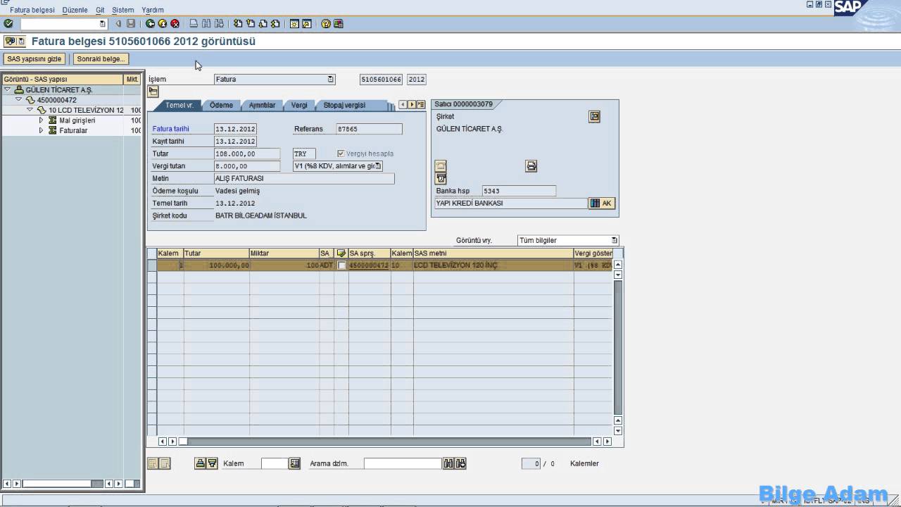
Task: Click the AK open items button
Action: pos(602,204)
